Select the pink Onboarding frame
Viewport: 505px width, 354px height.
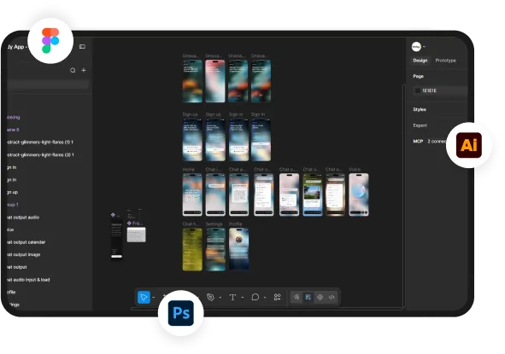click(x=215, y=81)
